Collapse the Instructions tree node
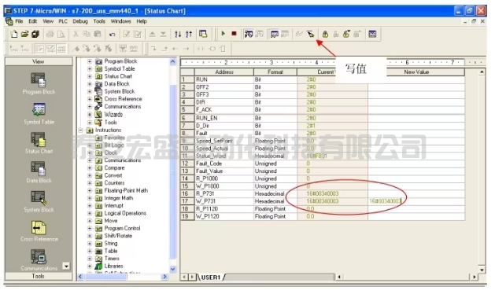The width and height of the screenshot is (495, 294). click(81, 130)
